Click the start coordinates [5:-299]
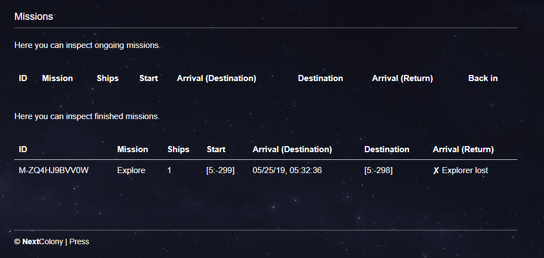Image resolution: width=544 pixels, height=258 pixels. 221,170
